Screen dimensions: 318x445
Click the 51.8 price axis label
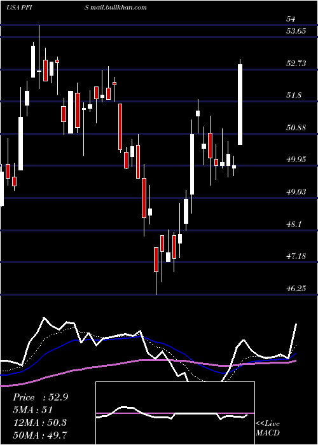pos(294,95)
